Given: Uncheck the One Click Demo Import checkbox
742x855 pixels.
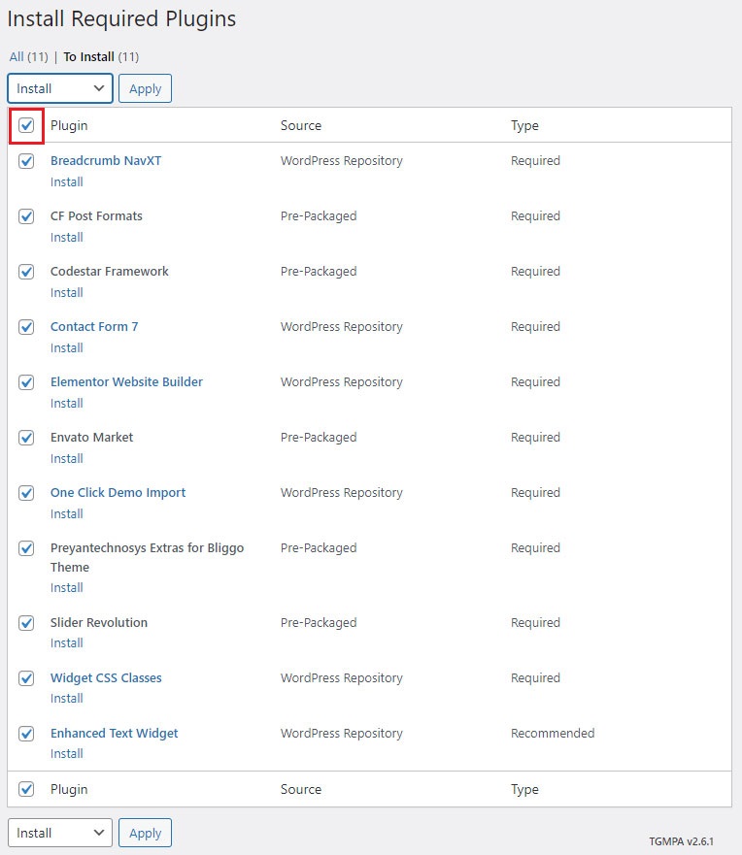Looking at the screenshot, I should pyautogui.click(x=26, y=493).
